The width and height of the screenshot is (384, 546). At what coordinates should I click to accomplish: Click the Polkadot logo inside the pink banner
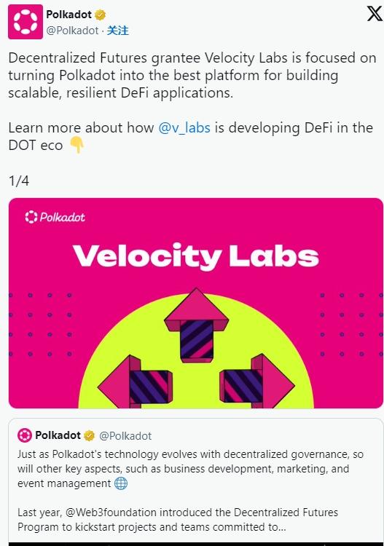click(55, 217)
